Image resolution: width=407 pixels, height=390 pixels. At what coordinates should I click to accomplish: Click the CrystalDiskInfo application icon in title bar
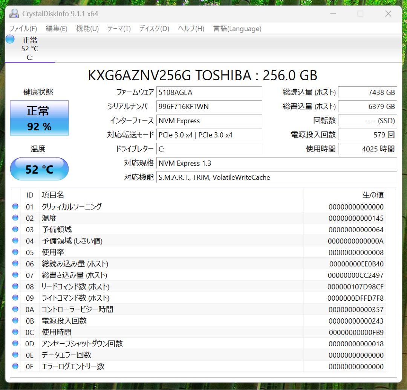[x=14, y=13]
